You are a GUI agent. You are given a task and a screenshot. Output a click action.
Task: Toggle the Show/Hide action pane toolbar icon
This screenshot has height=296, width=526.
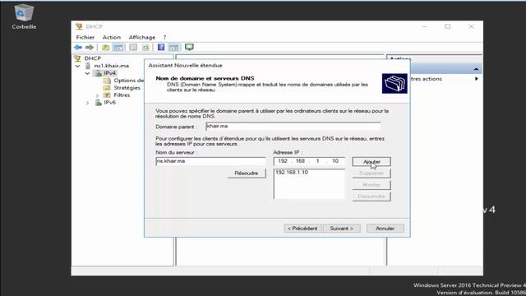[173, 48]
